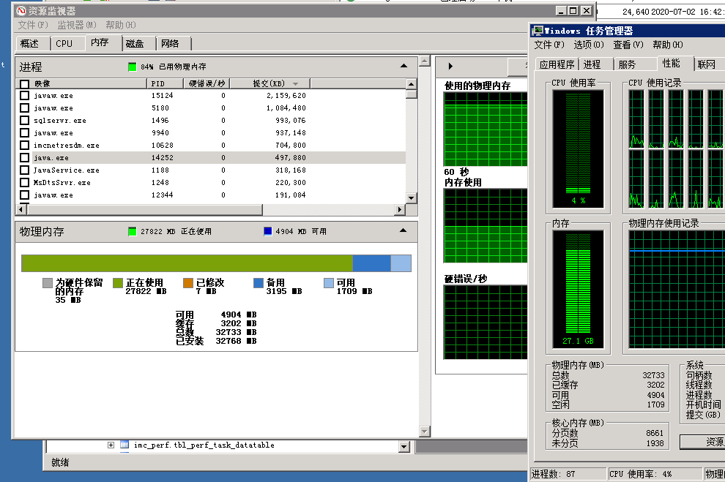
Task: Switch to the 概述 tab
Action: (x=29, y=43)
